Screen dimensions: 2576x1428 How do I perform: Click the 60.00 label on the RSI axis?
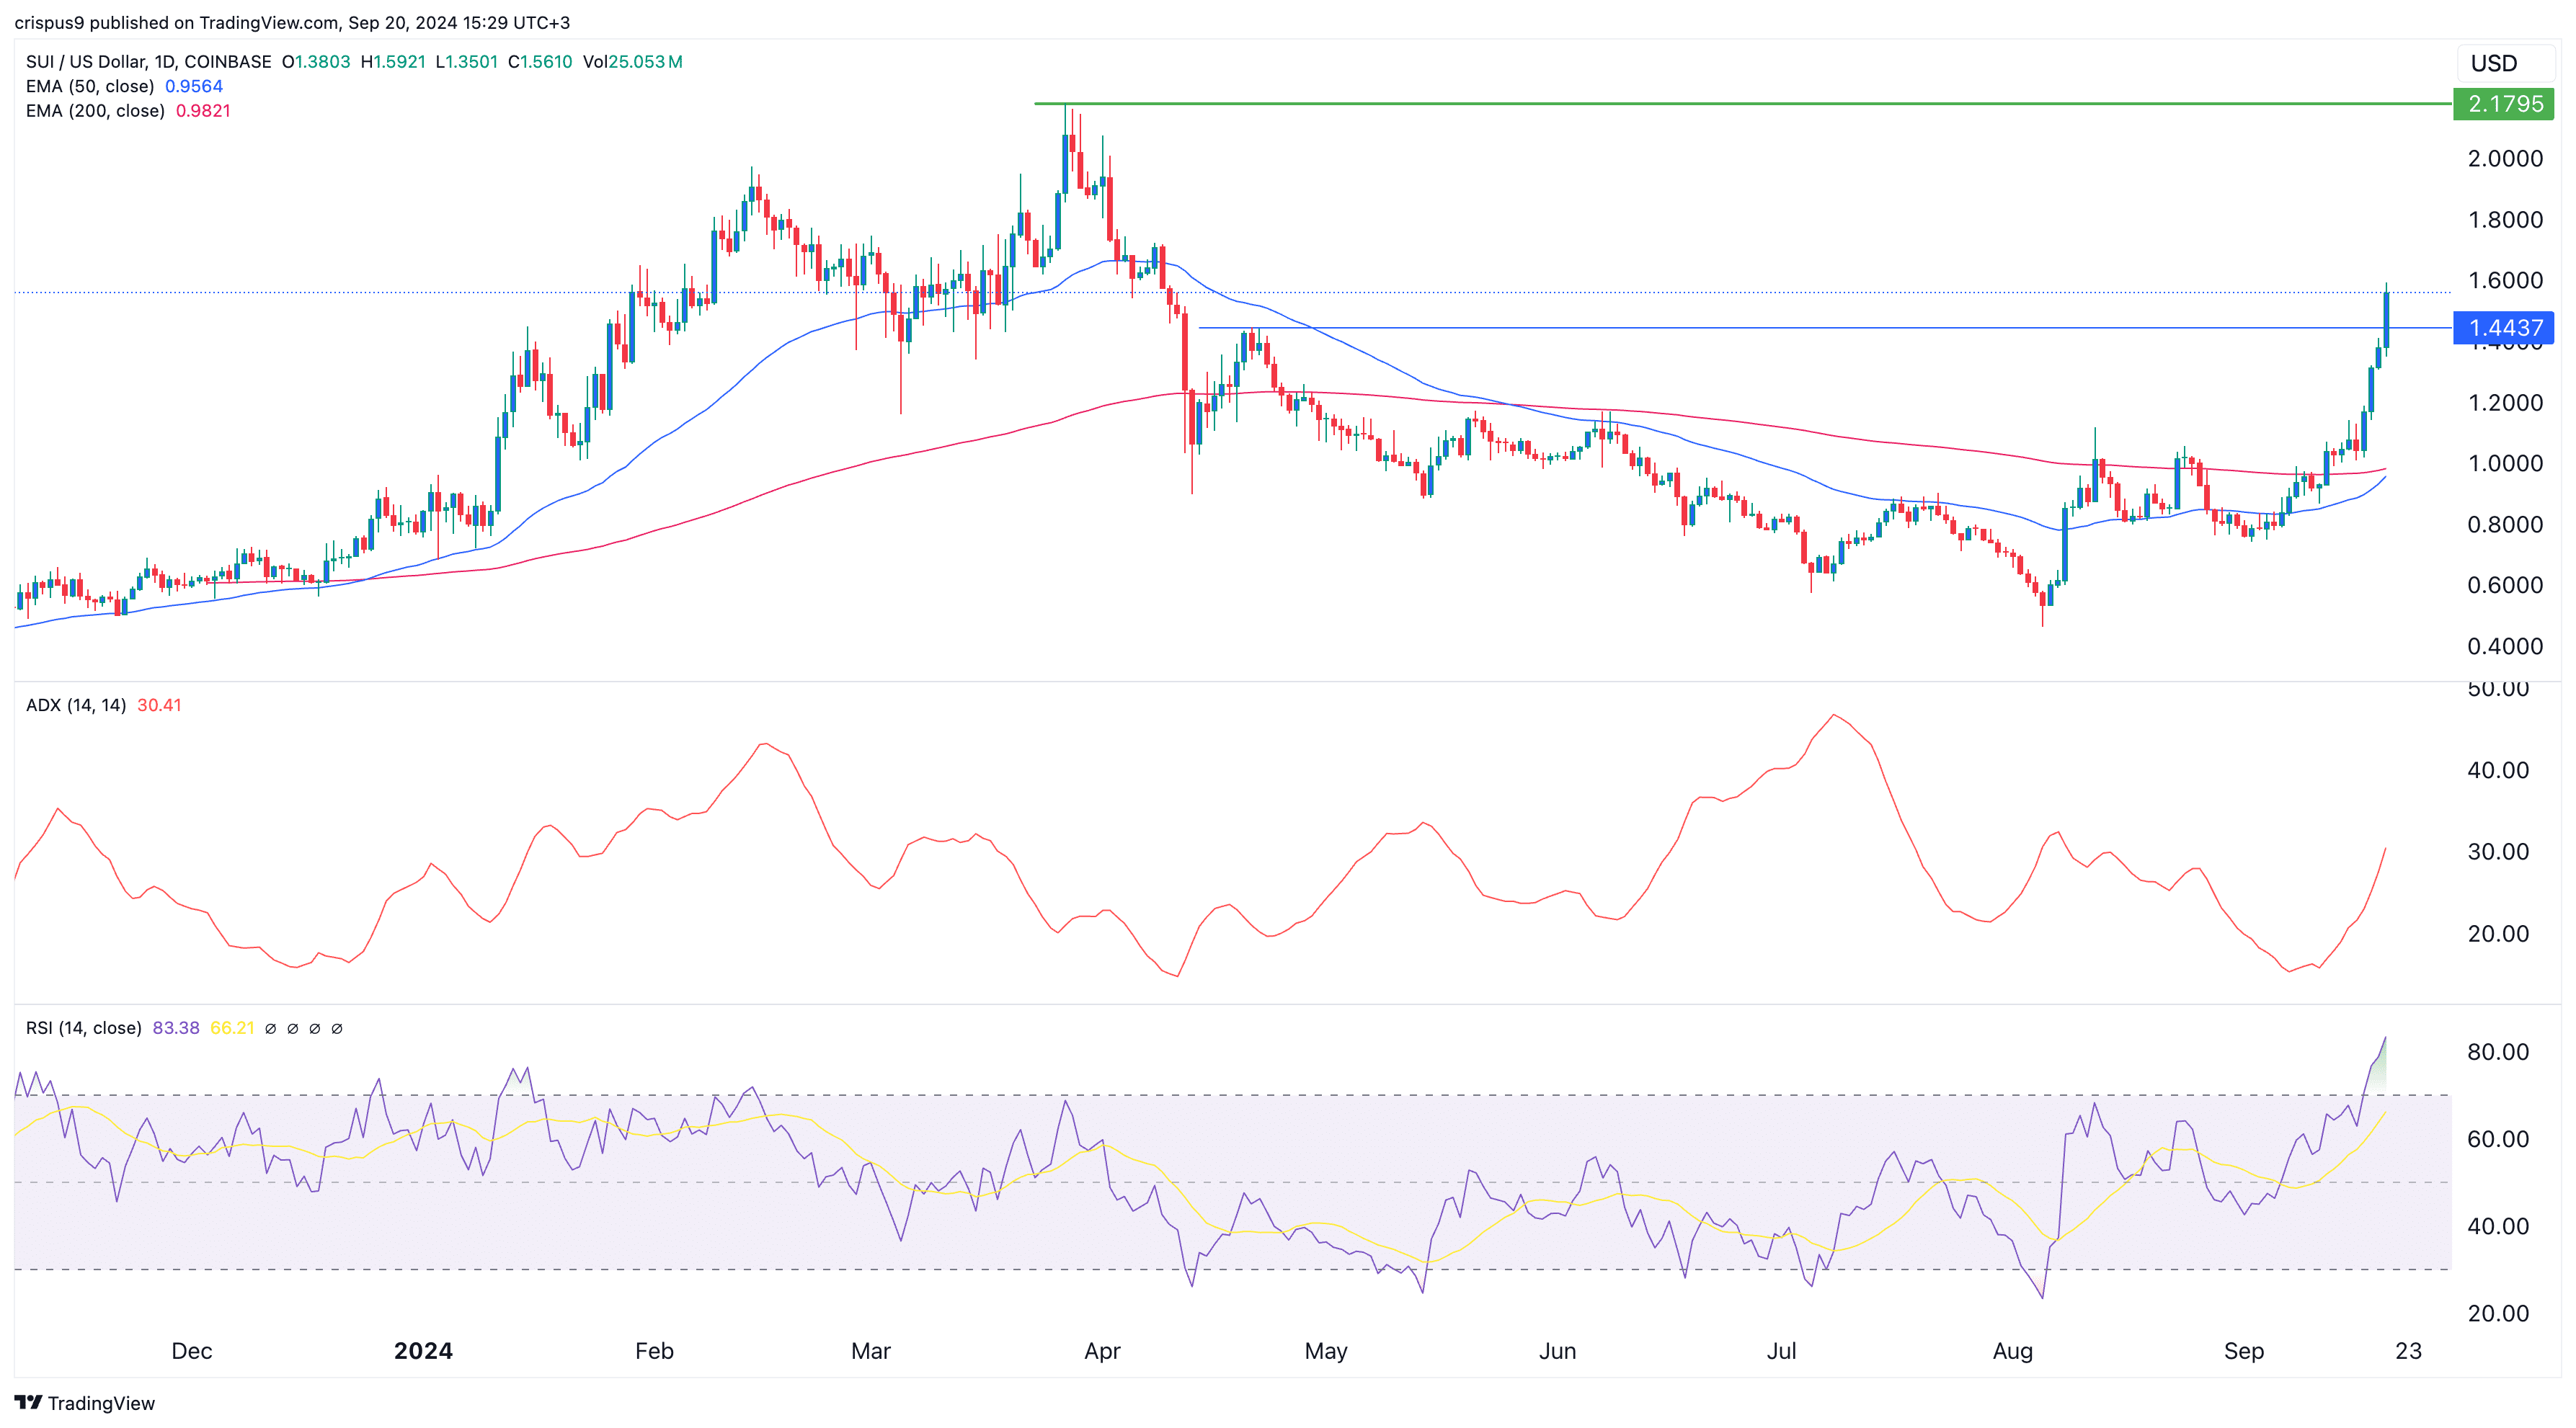click(x=2498, y=1138)
